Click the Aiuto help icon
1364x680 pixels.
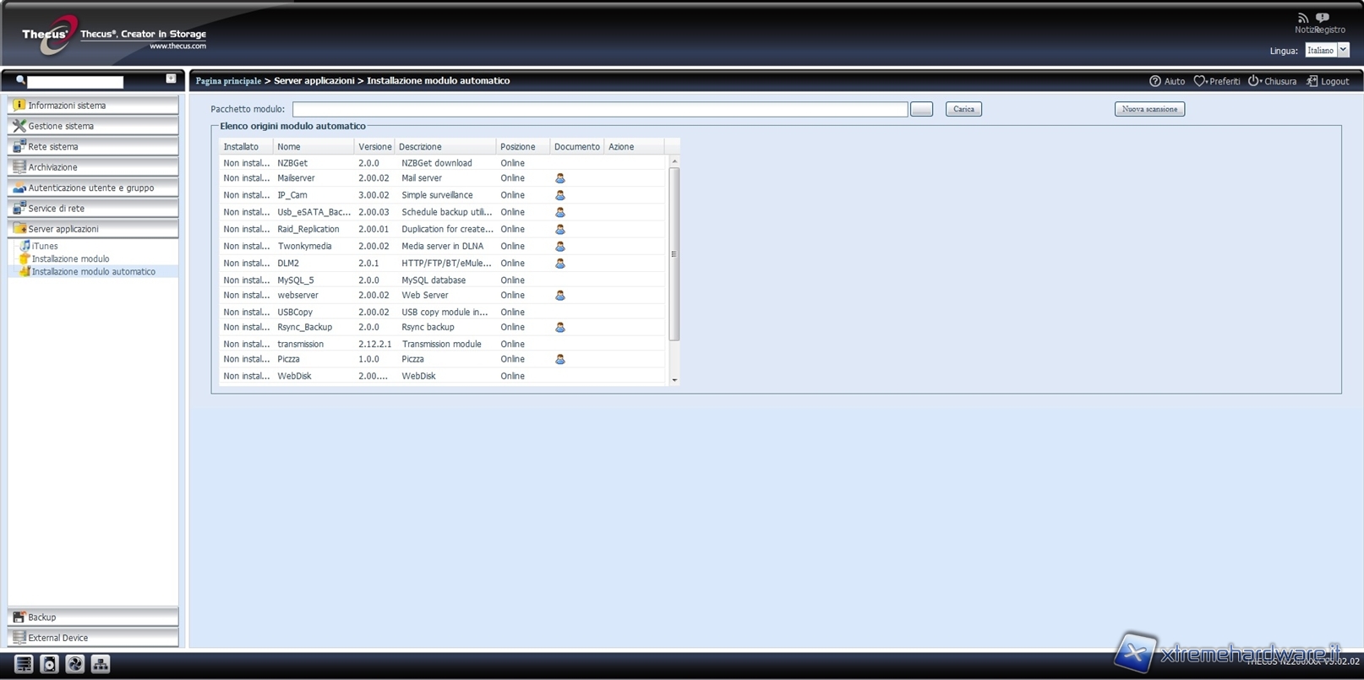(x=1155, y=81)
